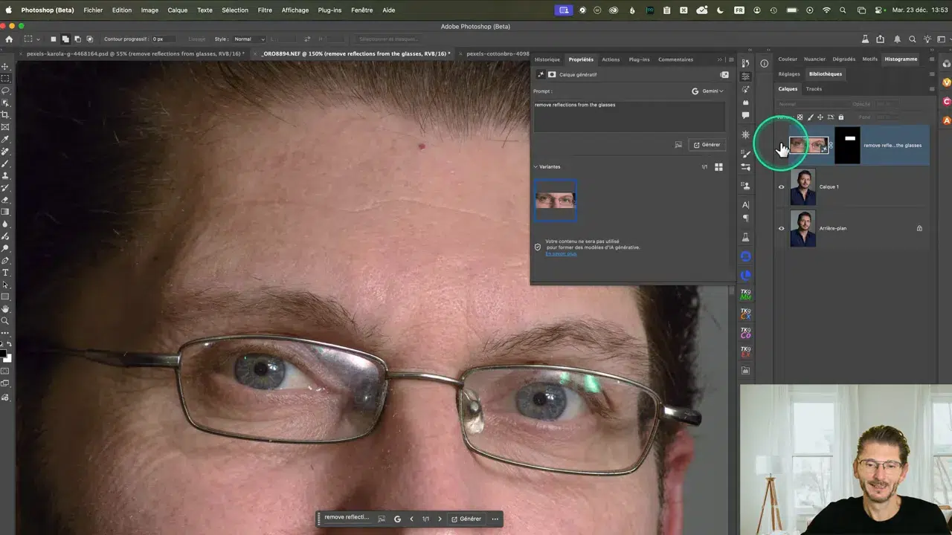Toggle the transparent pixels lock in Layers
This screenshot has height=535, width=952.
pyautogui.click(x=800, y=117)
